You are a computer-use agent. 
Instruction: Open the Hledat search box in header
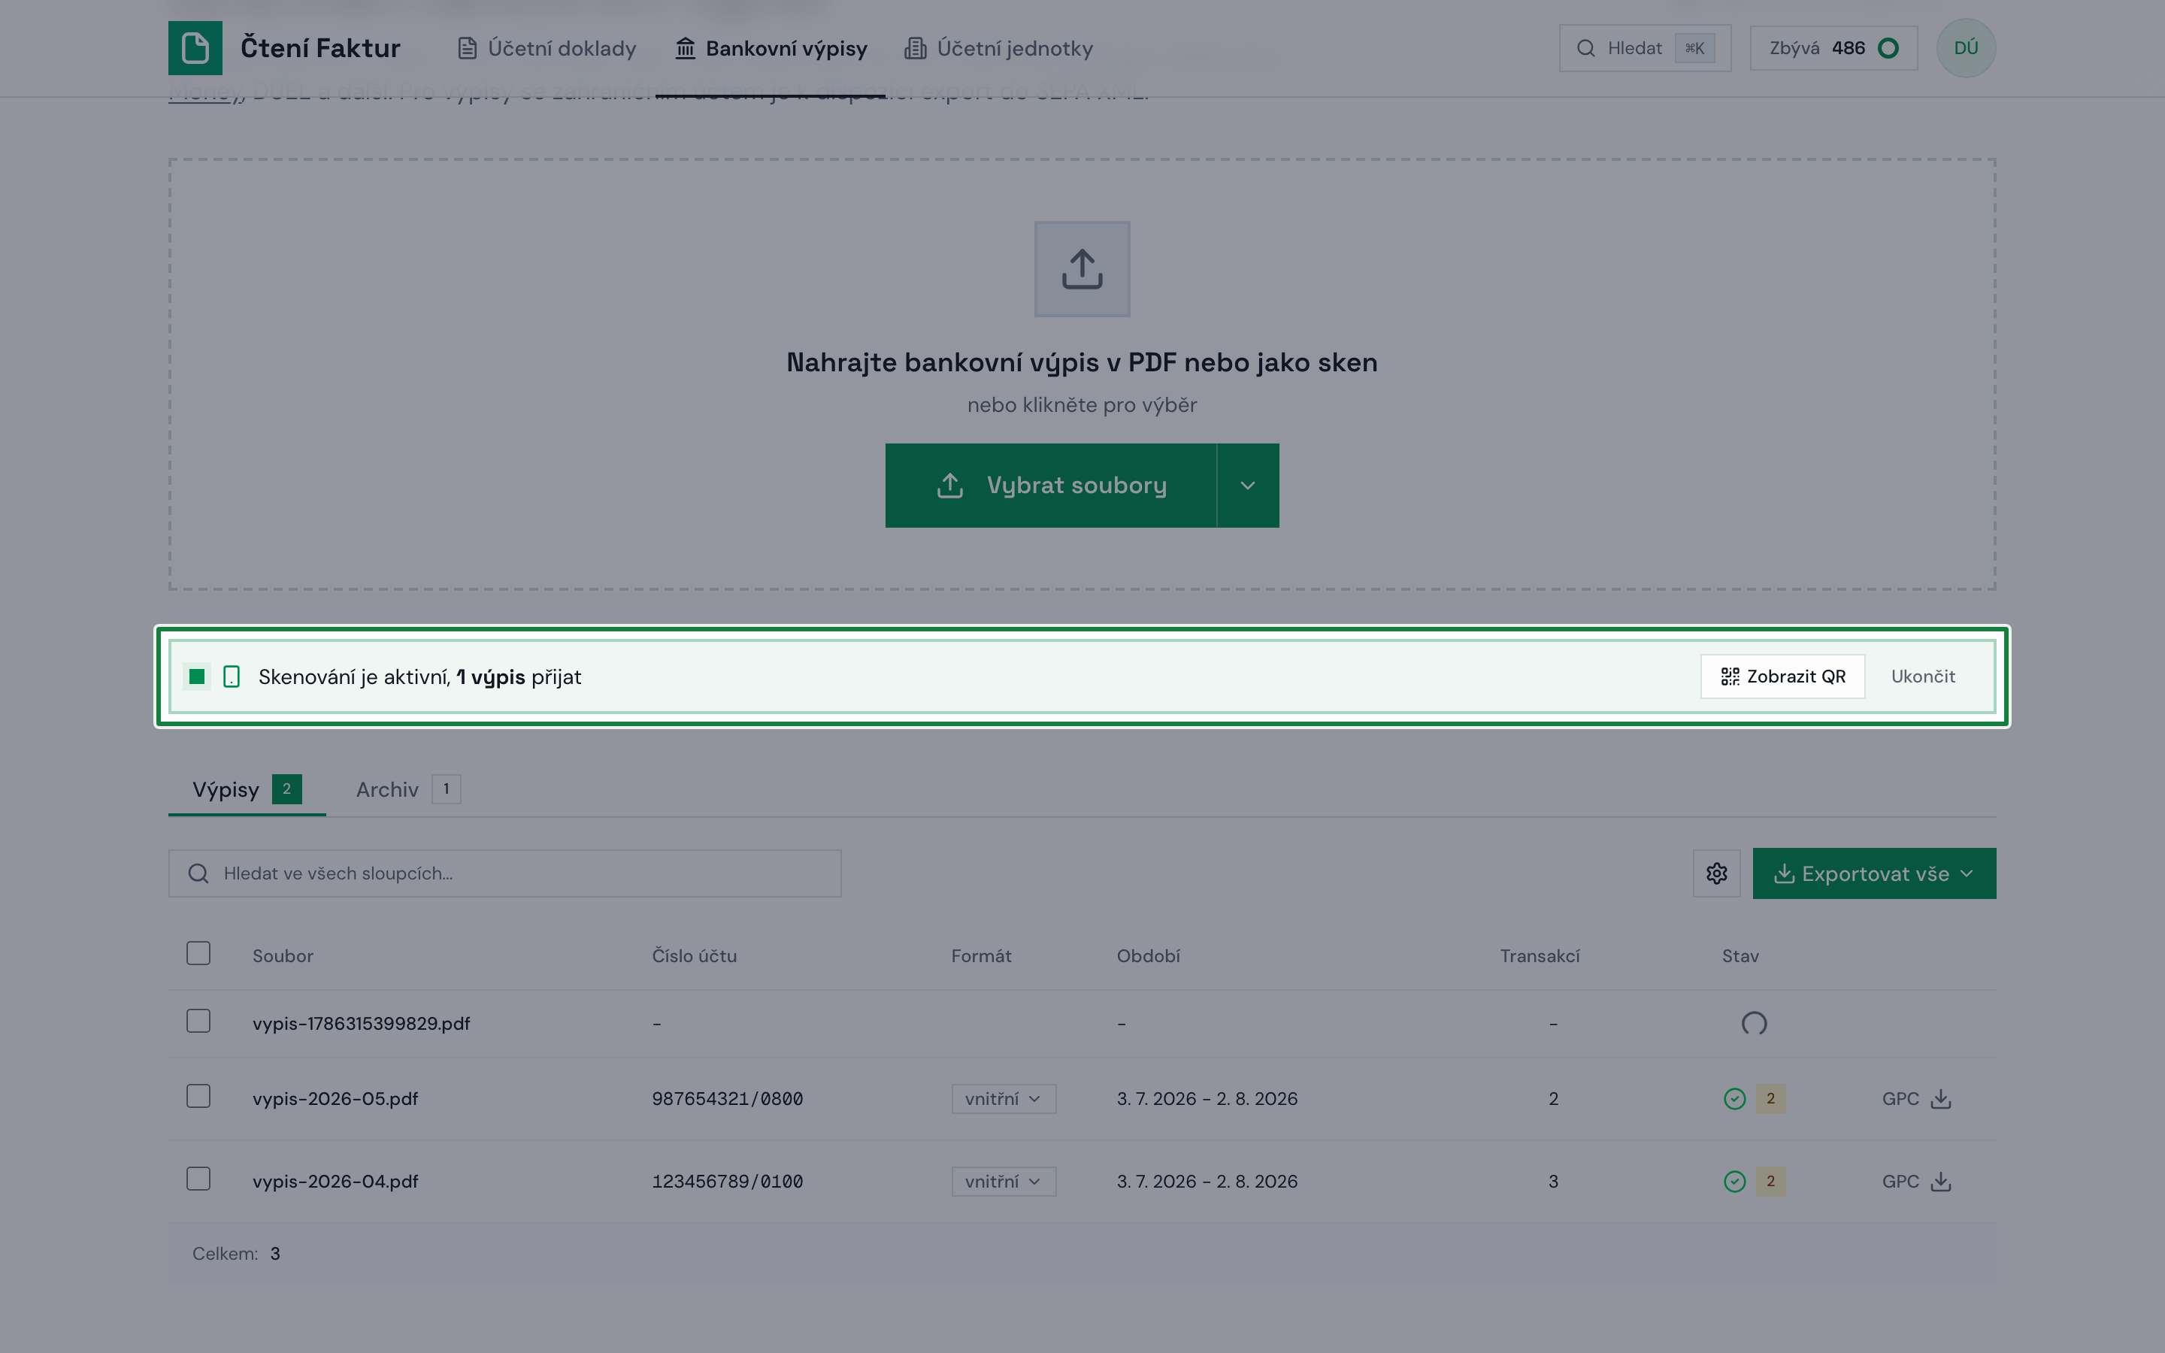tap(1646, 48)
